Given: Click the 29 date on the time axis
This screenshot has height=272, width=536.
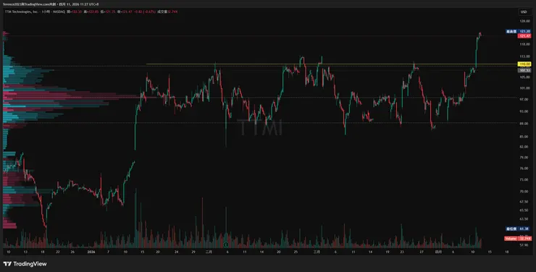Looking at the screenshot, I should (x=193, y=252).
